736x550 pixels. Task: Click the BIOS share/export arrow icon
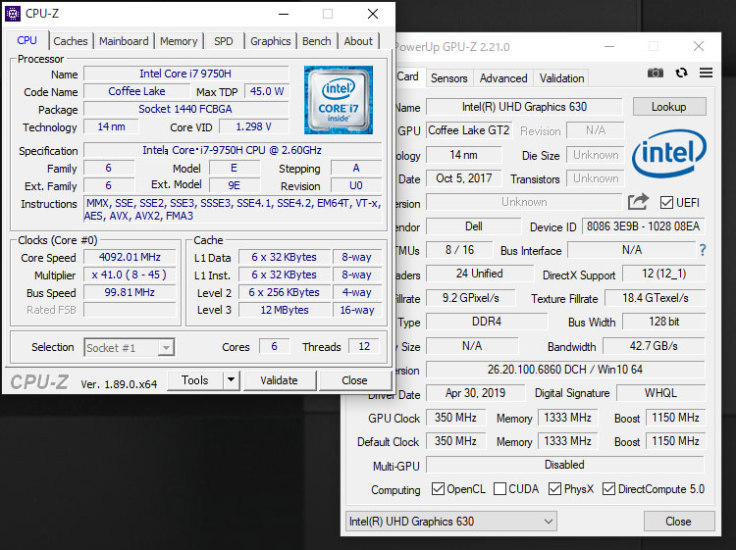[x=639, y=202]
